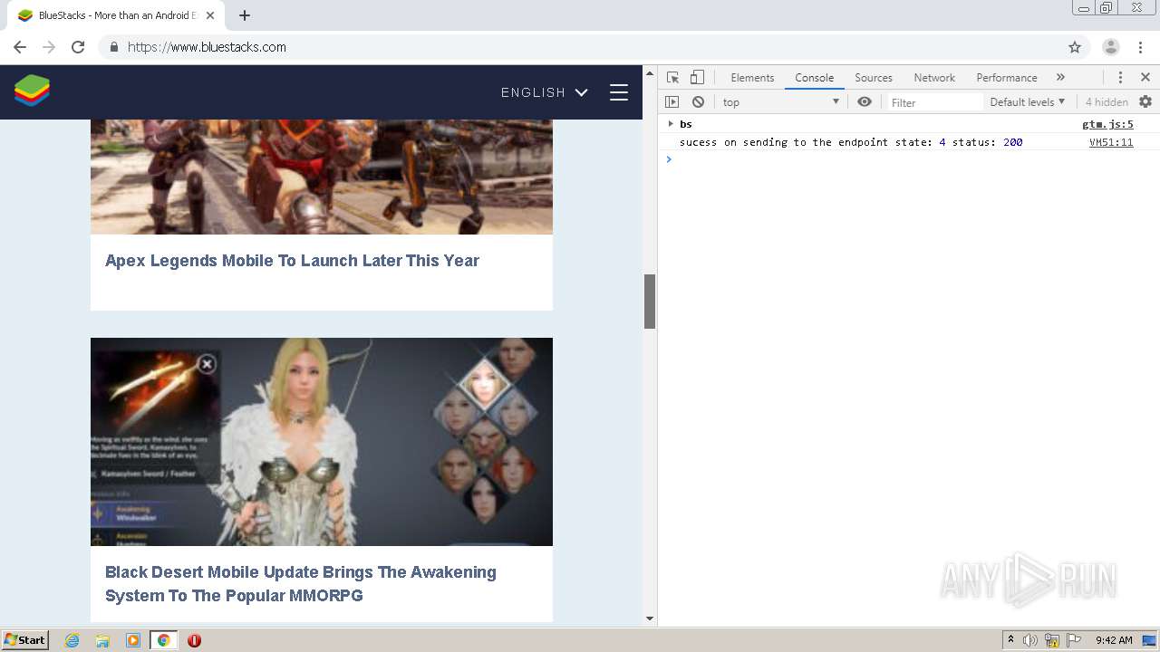The height and width of the screenshot is (652, 1160).
Task: Click the 'sucess on sending to the endpoint' message
Action: (x=851, y=142)
